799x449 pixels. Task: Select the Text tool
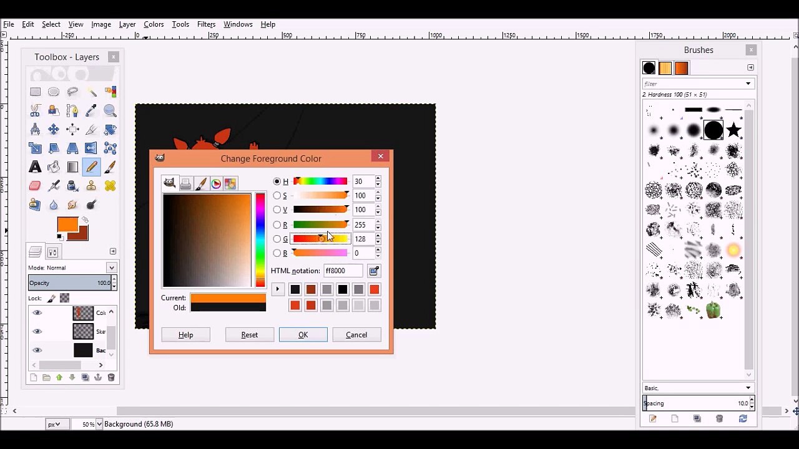(35, 167)
